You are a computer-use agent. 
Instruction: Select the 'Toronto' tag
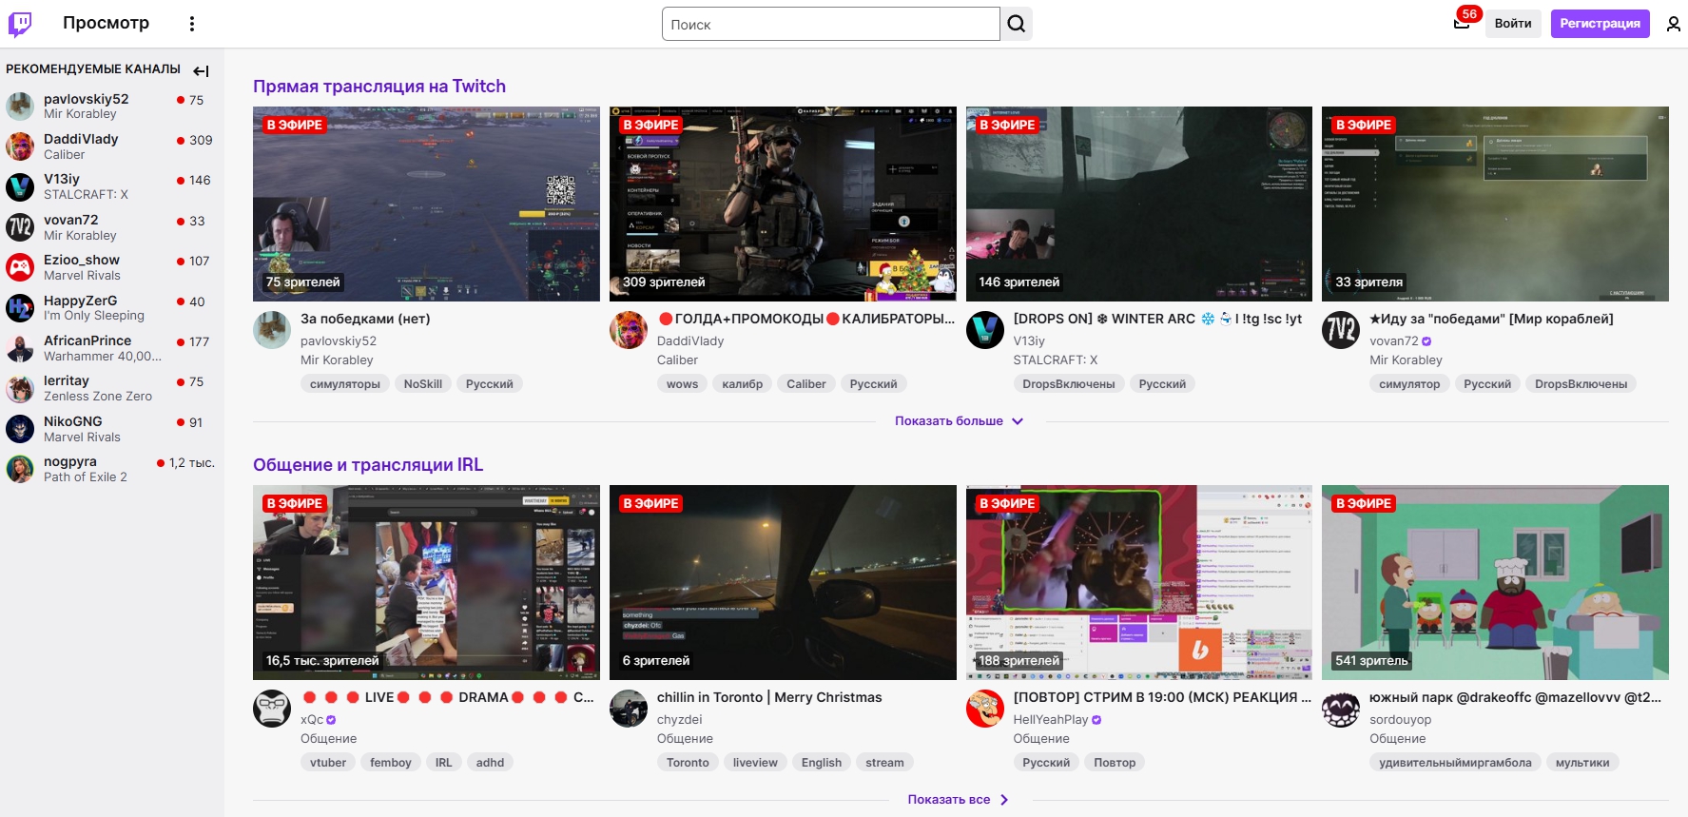[688, 763]
